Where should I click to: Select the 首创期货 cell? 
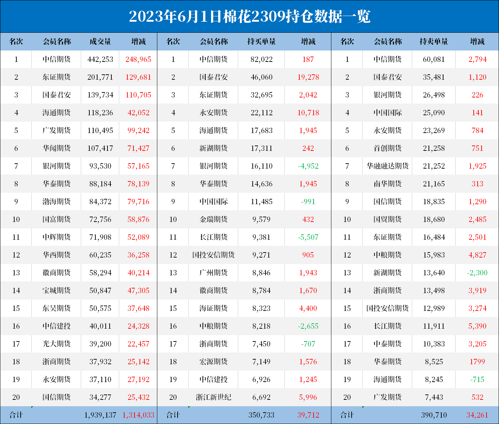(x=388, y=148)
